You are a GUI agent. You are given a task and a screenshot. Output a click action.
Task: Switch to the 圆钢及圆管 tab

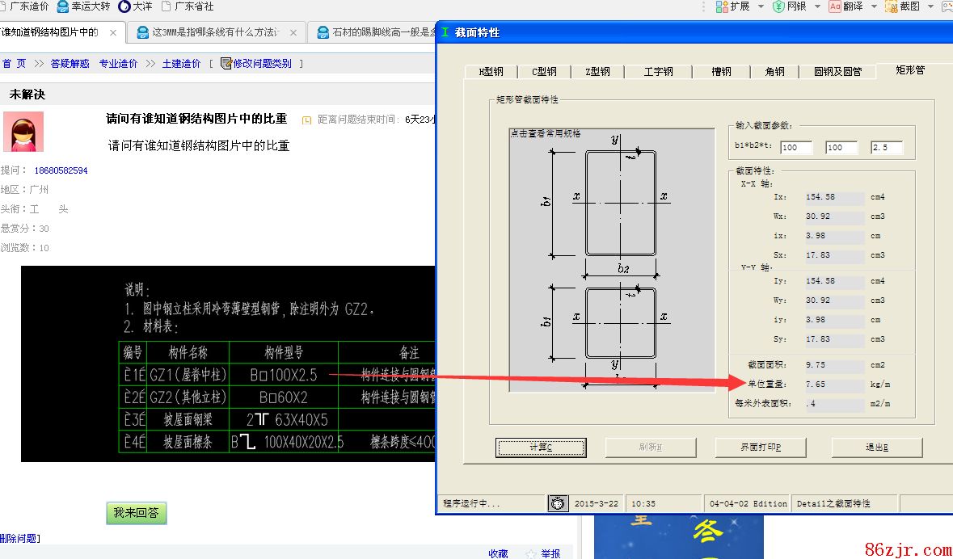click(x=837, y=72)
